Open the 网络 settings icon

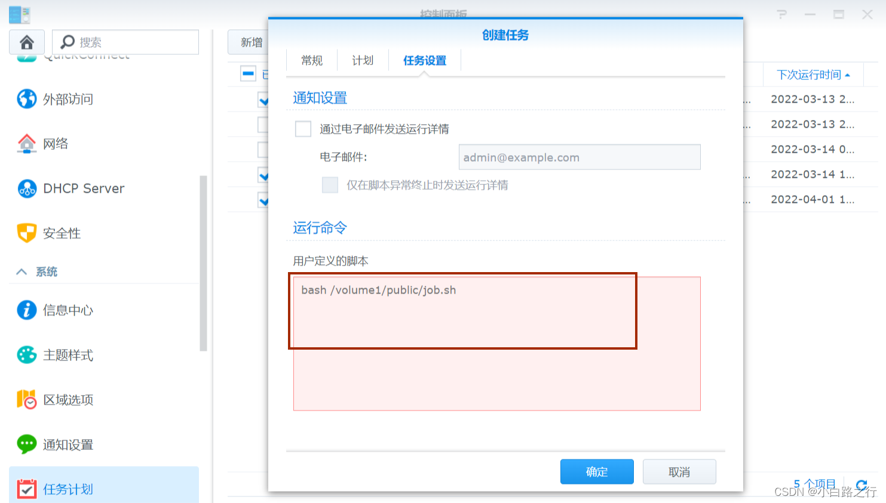26,143
